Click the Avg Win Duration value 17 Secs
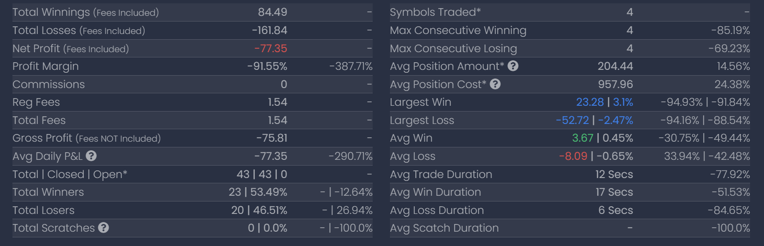Viewport: 764px width, 246px height. pos(614,192)
